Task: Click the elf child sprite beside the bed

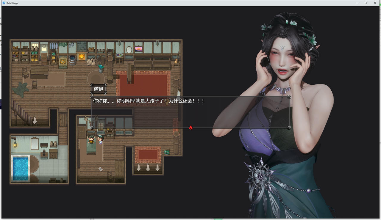Action: coord(101,140)
